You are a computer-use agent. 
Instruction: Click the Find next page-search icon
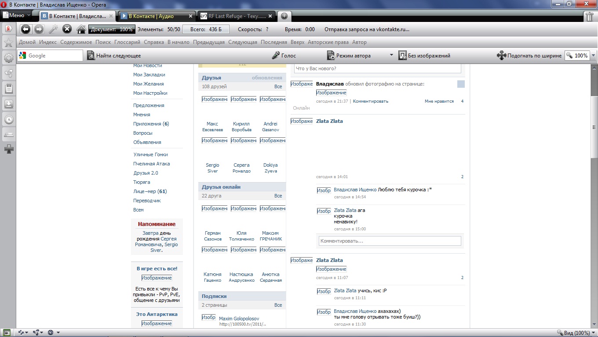pyautogui.click(x=91, y=55)
